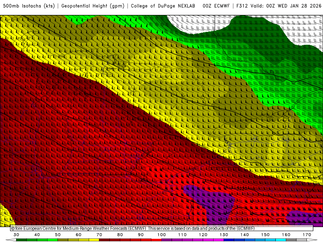323x242 pixels.
Task: Click the ECMWF copyright notice text
Action: coord(133,228)
